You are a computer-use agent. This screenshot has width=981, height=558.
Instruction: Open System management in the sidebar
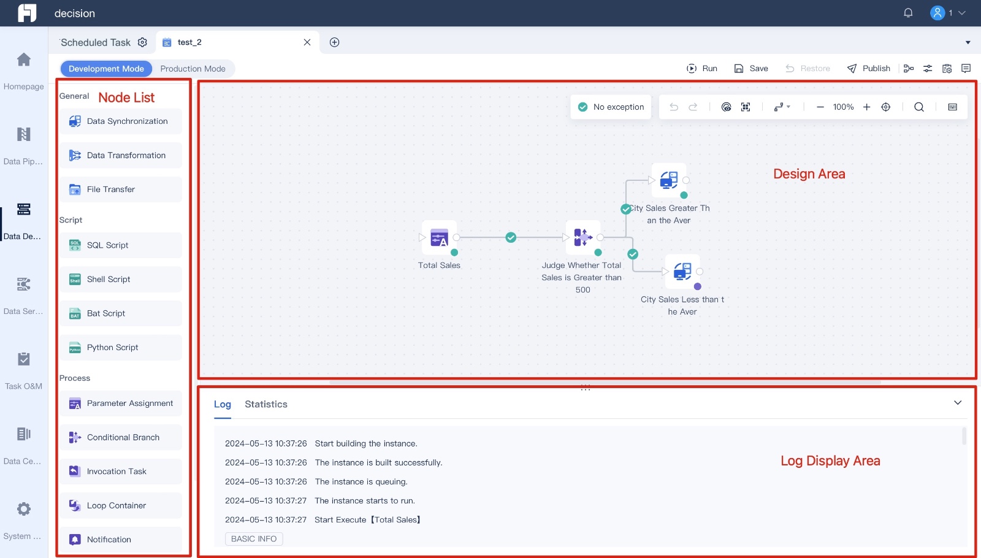23,509
